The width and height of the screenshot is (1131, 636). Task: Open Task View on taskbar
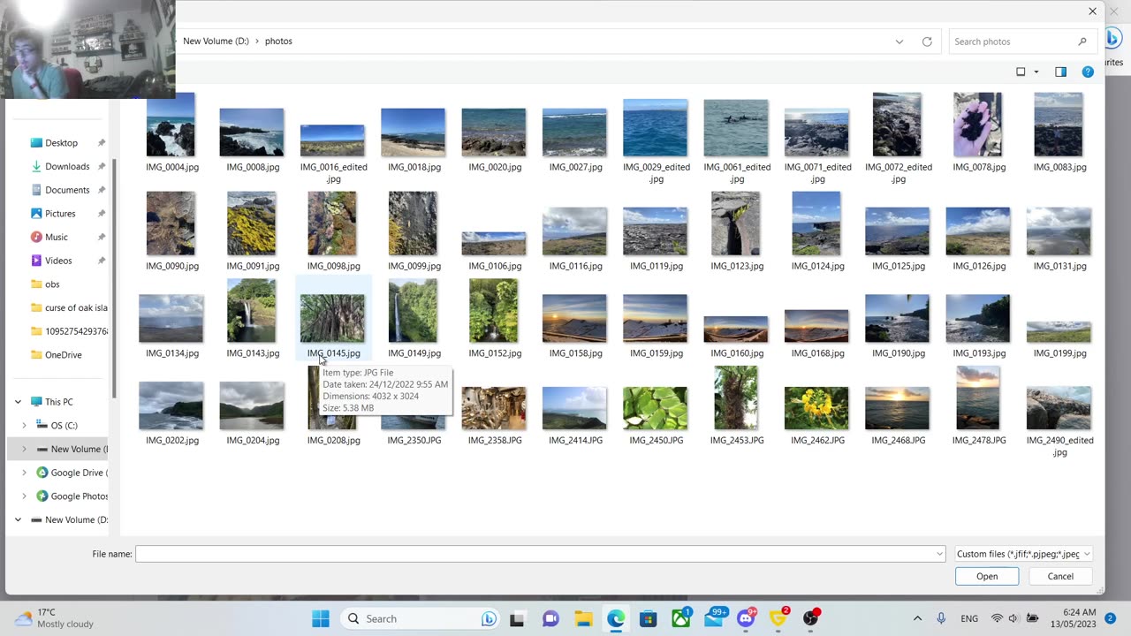coord(517,618)
